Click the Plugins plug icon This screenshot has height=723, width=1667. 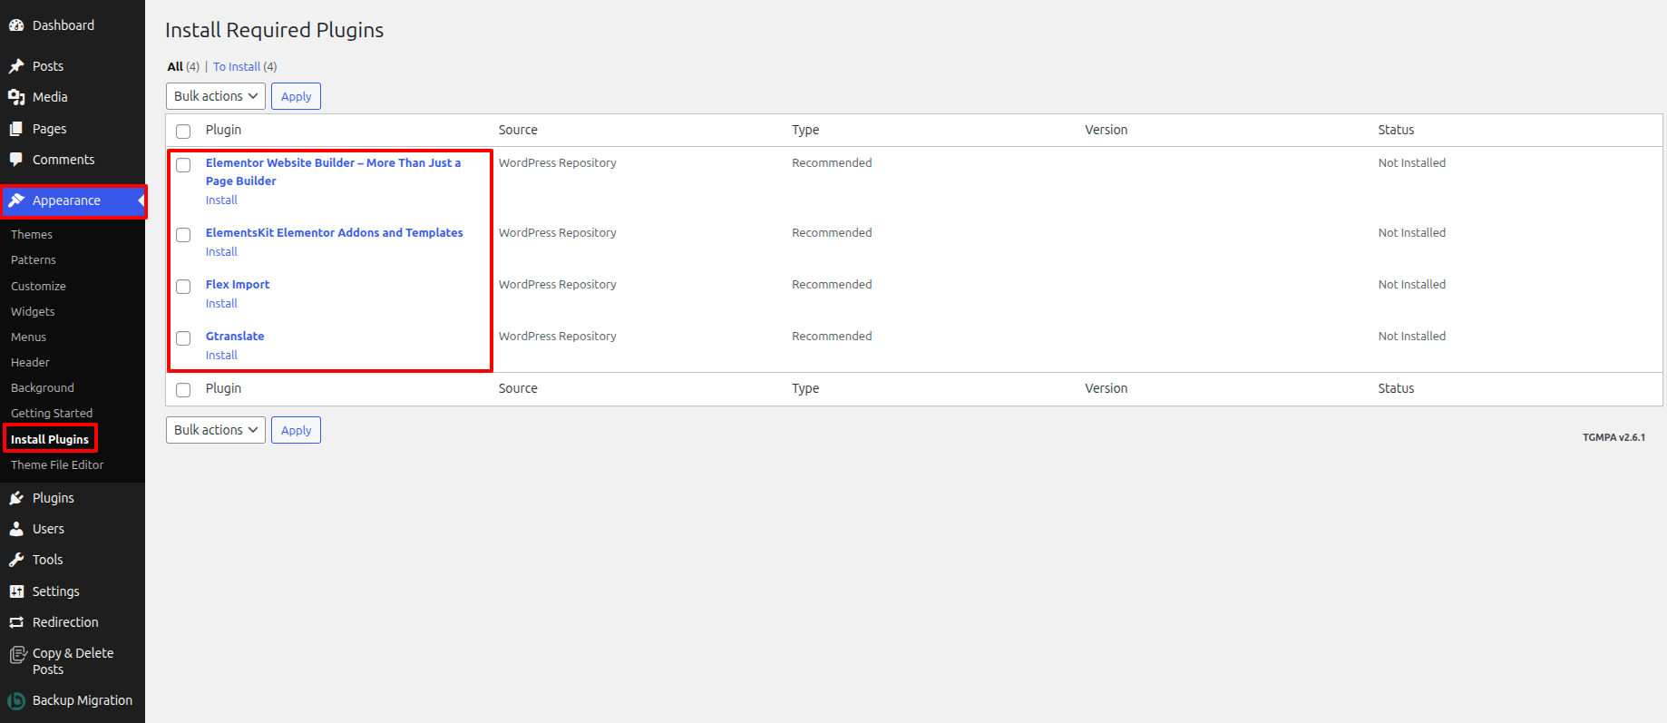[x=16, y=498]
